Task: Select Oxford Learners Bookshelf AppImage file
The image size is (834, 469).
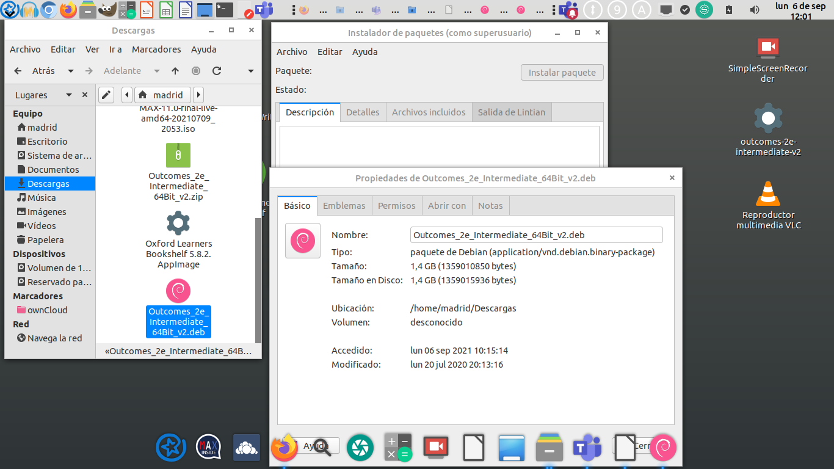Action: (x=178, y=239)
